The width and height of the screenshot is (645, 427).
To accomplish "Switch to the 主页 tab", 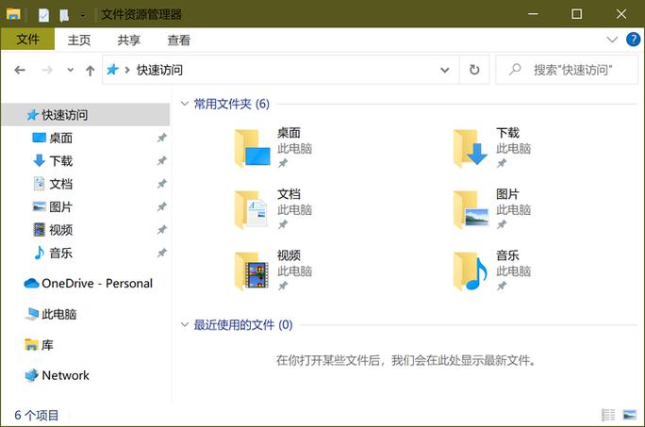I will pyautogui.click(x=79, y=40).
